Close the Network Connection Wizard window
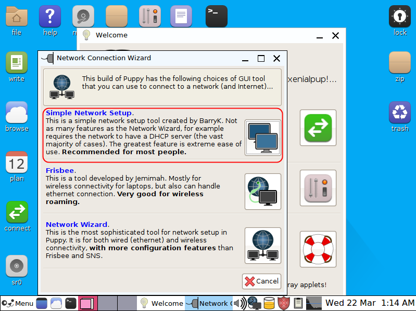416x311 pixels. [x=276, y=58]
